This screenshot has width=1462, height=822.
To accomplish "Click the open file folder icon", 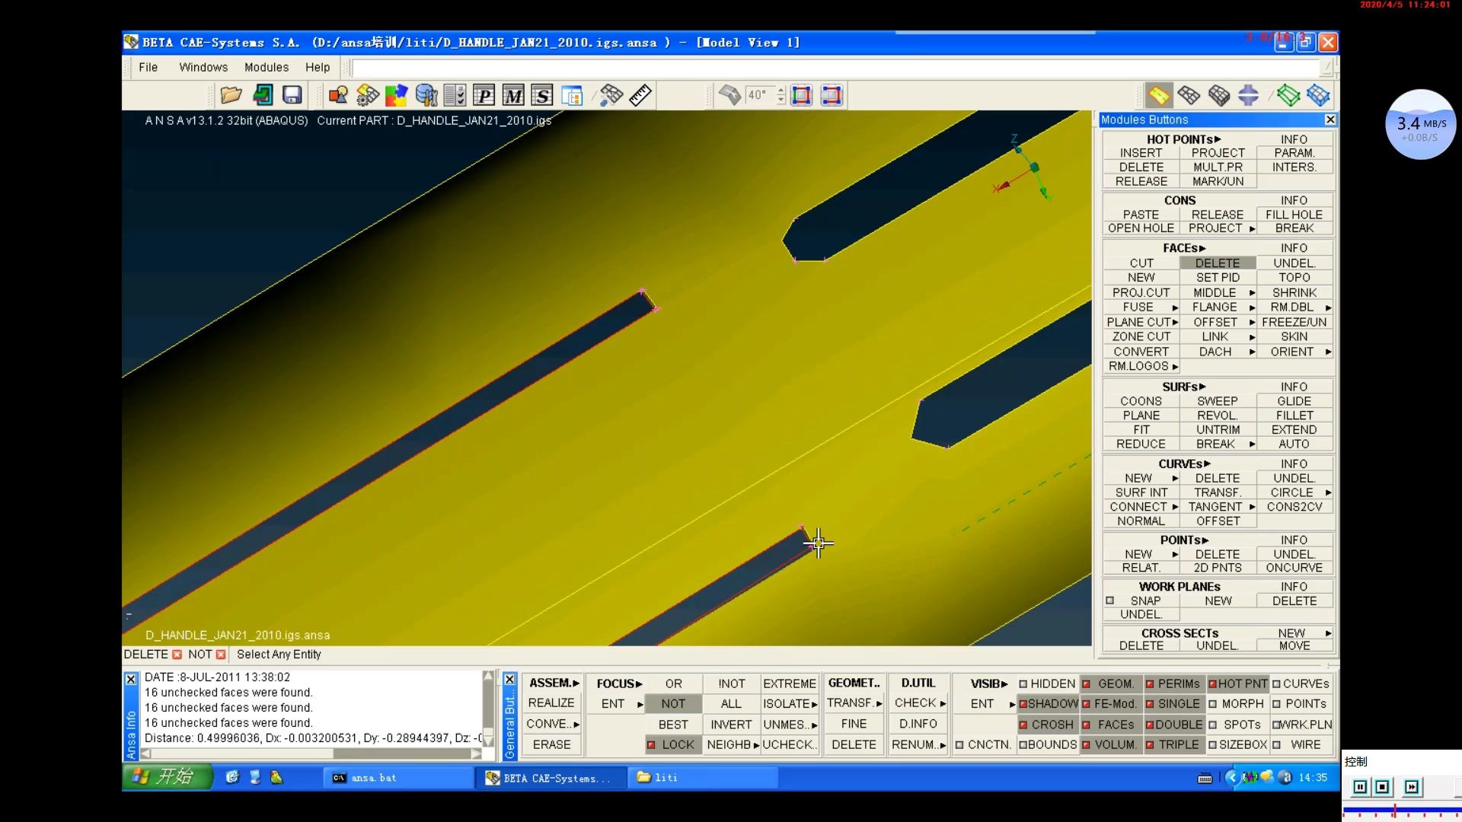I will tap(231, 95).
